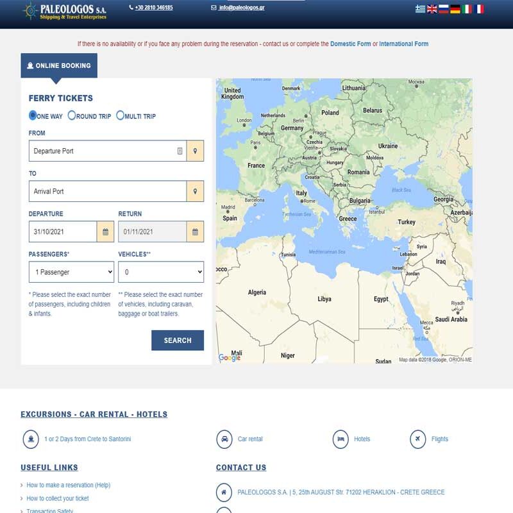513x513 pixels.
Task: Select the Round Trip radio button
Action: click(72, 116)
